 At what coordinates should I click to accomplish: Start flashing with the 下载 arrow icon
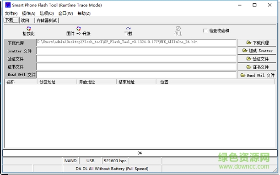(128, 29)
